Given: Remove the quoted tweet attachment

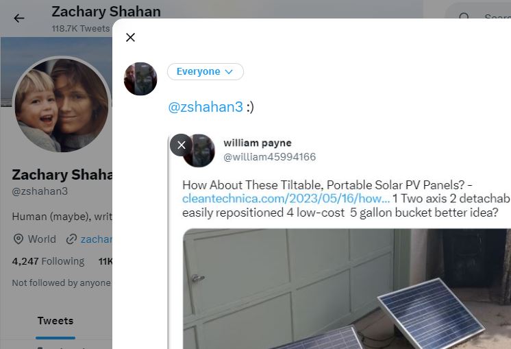Looking at the screenshot, I should (x=182, y=145).
